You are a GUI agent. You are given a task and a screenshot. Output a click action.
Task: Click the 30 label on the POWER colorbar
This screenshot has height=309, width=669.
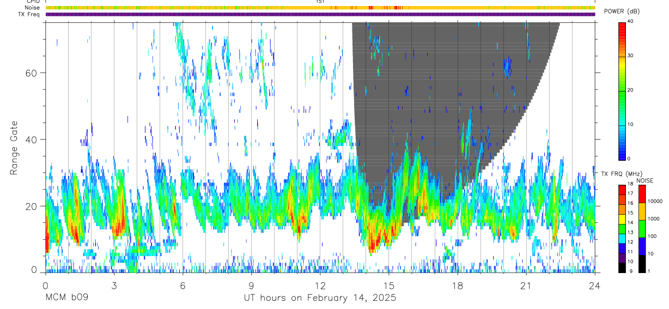630,56
